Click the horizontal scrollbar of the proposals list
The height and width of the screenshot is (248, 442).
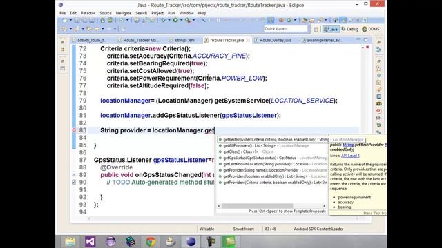click(x=258, y=206)
